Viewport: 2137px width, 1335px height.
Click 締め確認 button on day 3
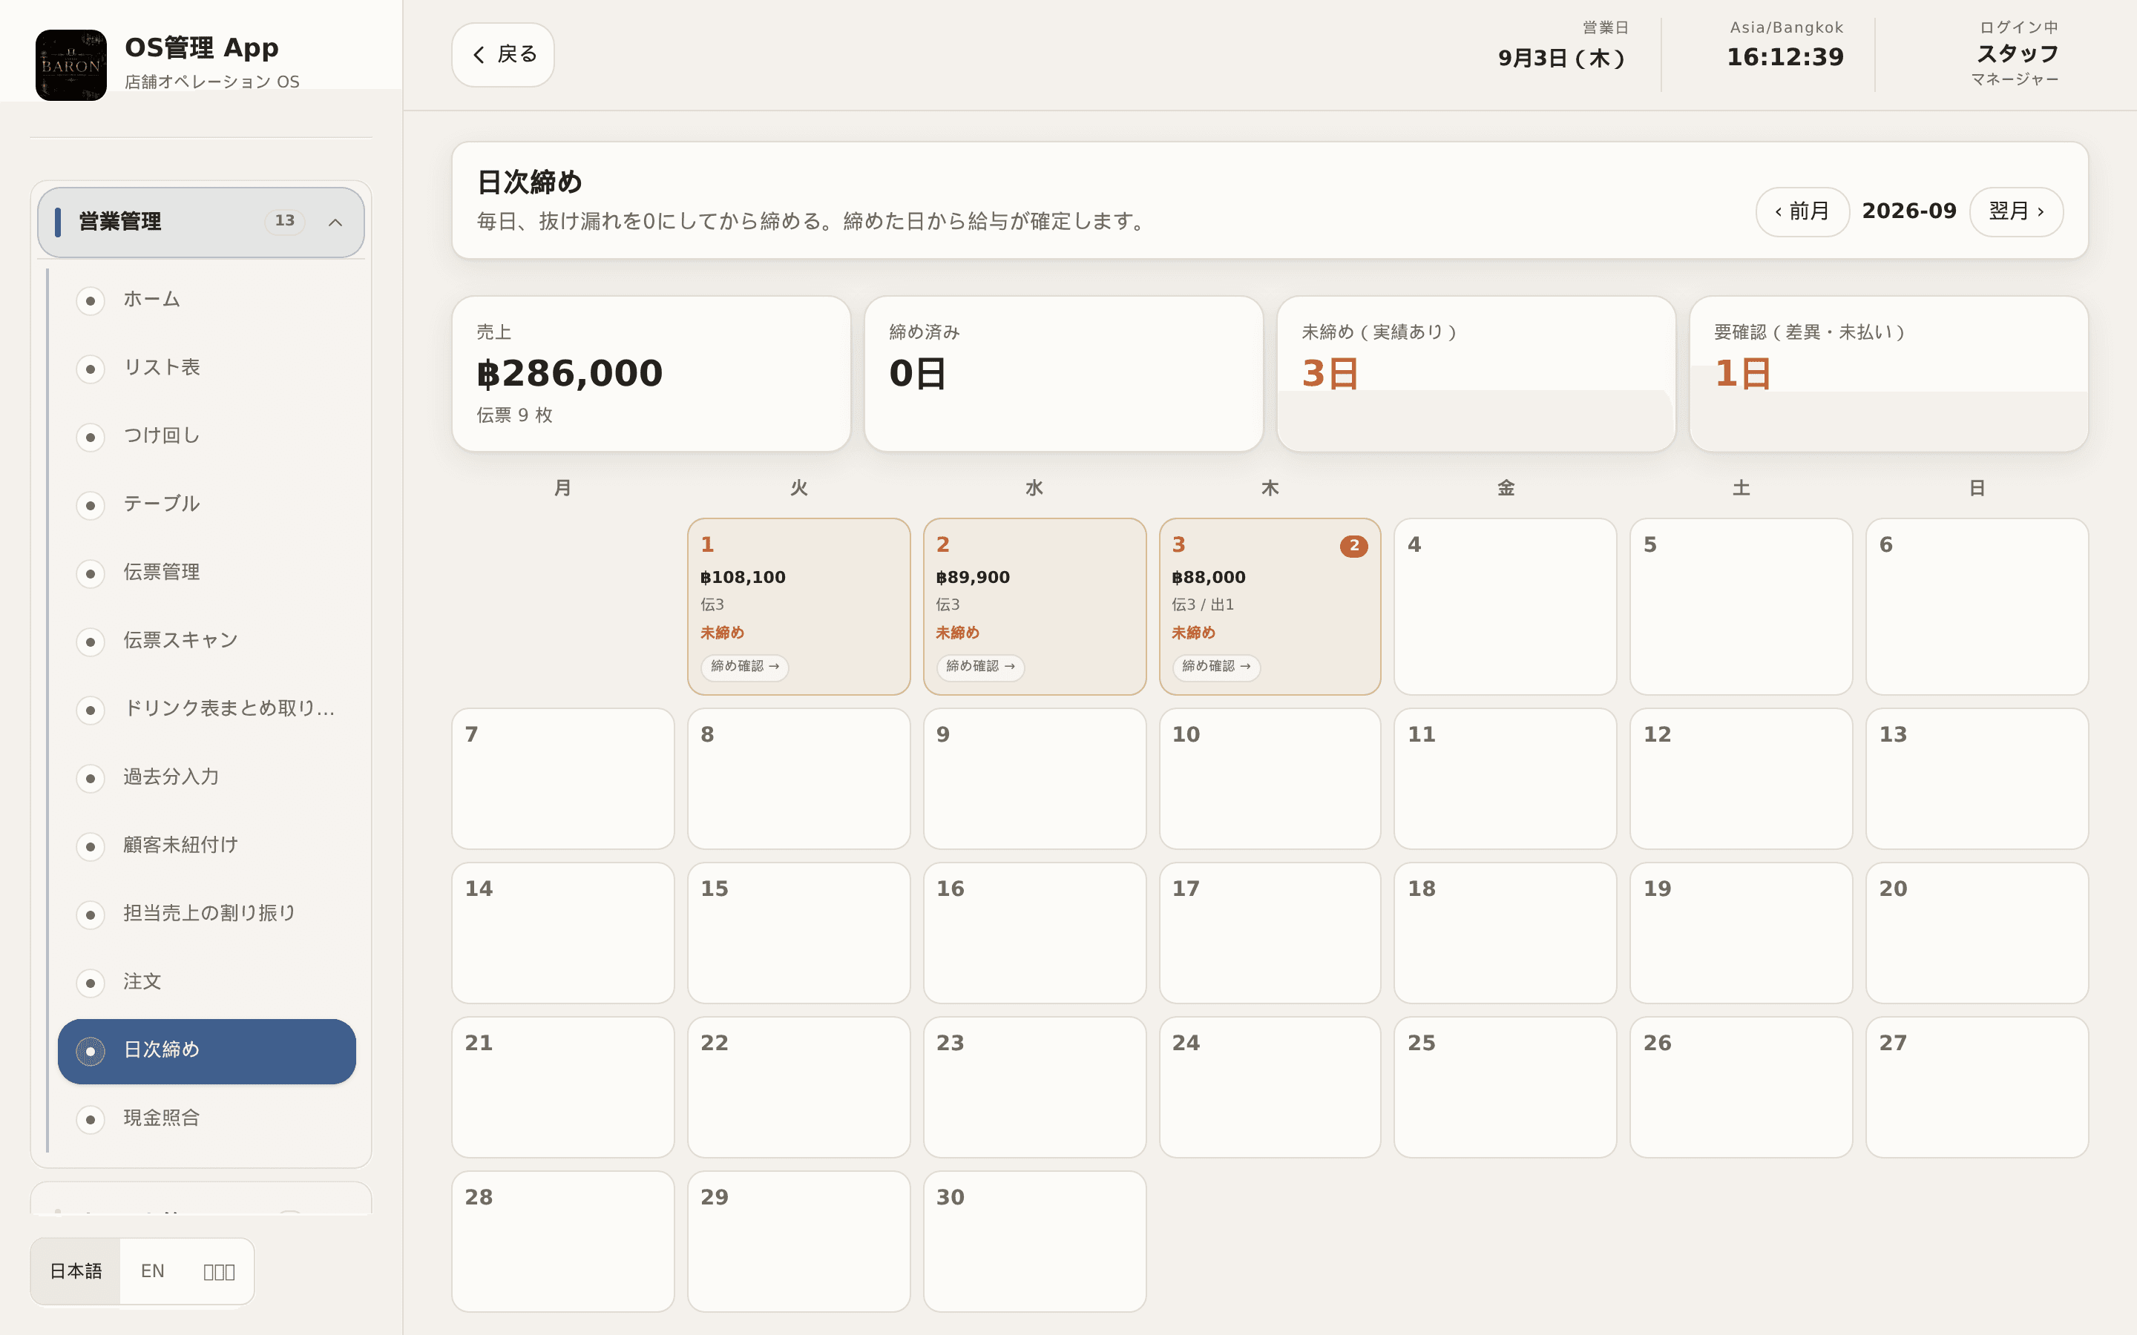click(1216, 667)
